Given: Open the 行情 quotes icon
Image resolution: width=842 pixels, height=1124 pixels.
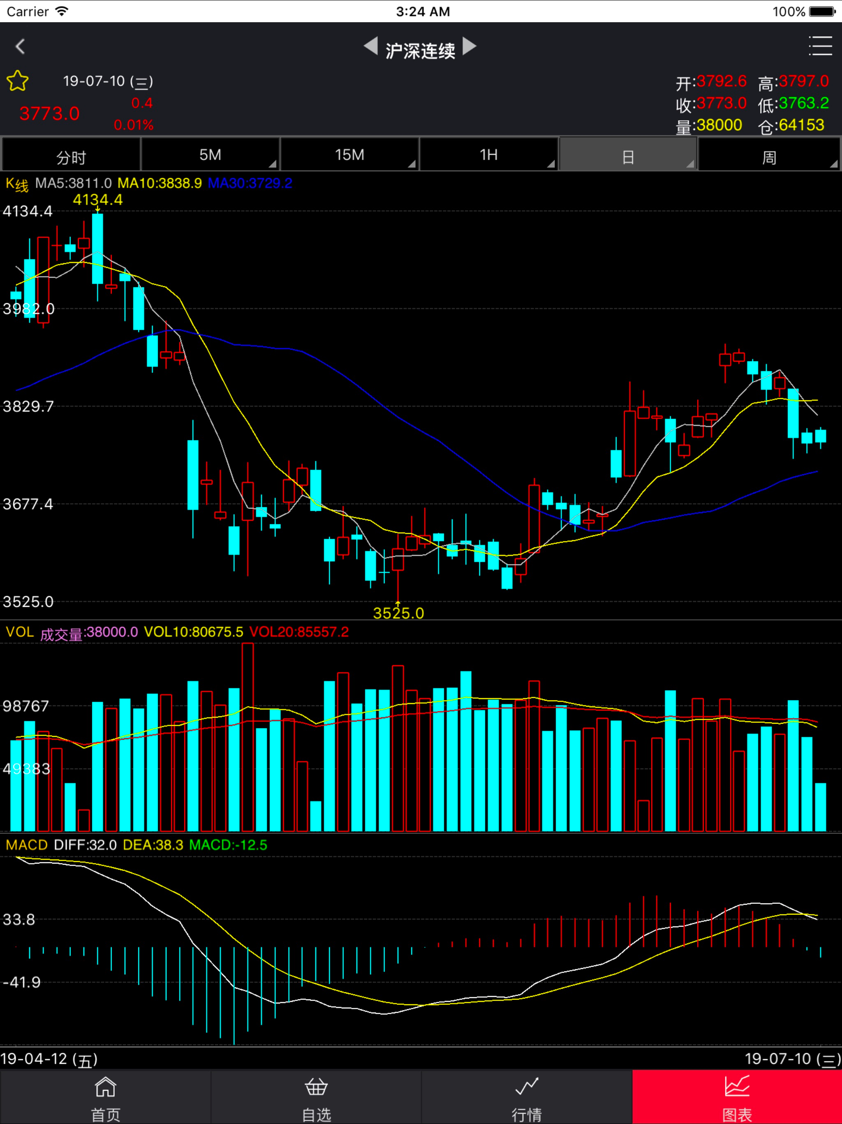Looking at the screenshot, I should 527,1087.
